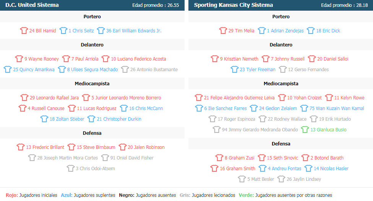The width and height of the screenshot is (373, 201).
Task: Click the red jersey icon beside Wayne Rooney
Action: 19,59
